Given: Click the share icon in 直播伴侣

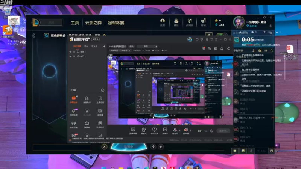Looking at the screenshot, I should click(228, 49).
